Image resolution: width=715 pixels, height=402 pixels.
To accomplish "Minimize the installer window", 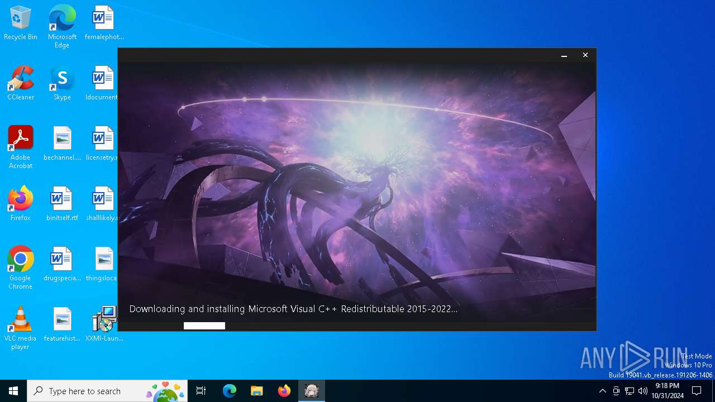I will click(x=564, y=55).
